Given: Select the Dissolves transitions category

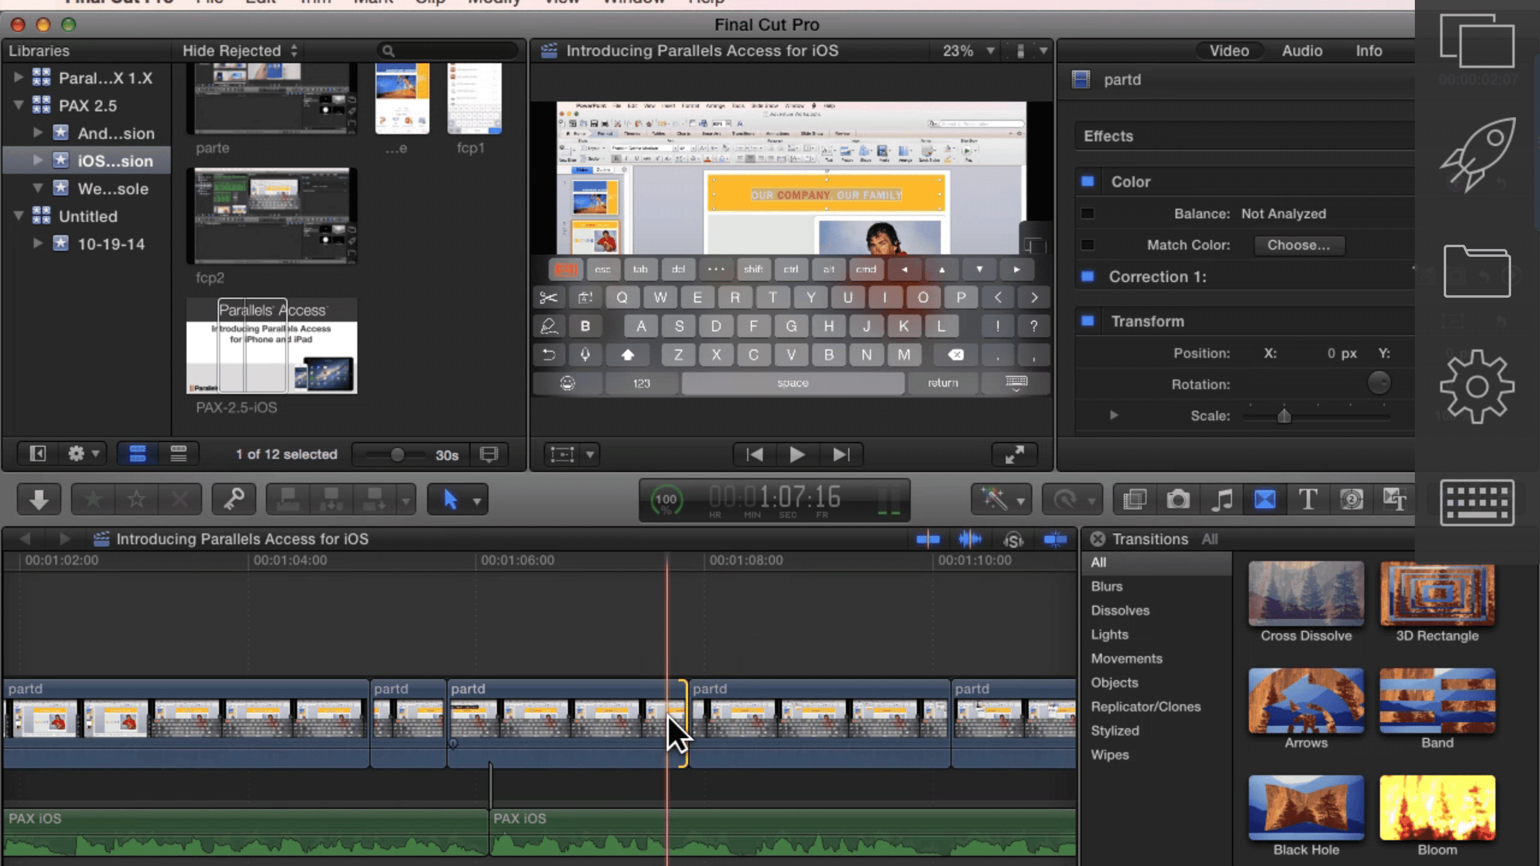Looking at the screenshot, I should coord(1120,610).
